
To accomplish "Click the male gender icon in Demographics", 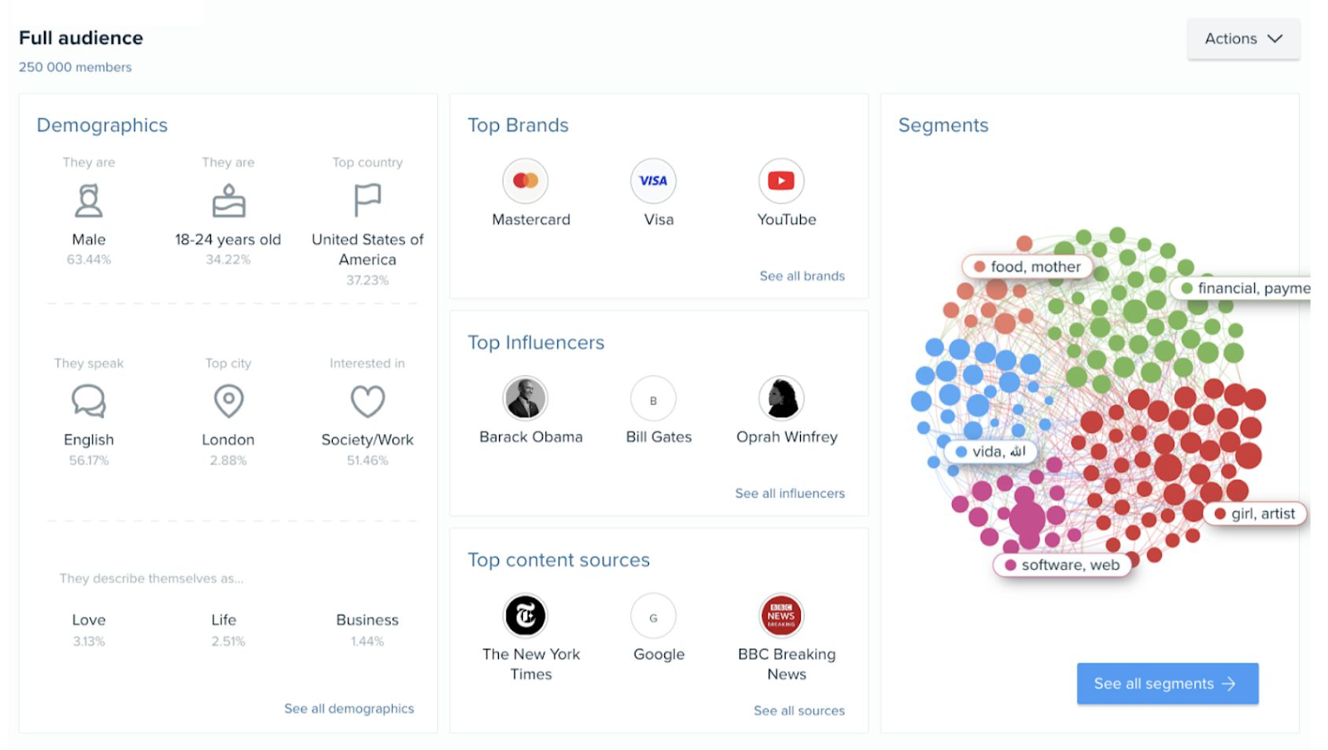I will pyautogui.click(x=88, y=200).
